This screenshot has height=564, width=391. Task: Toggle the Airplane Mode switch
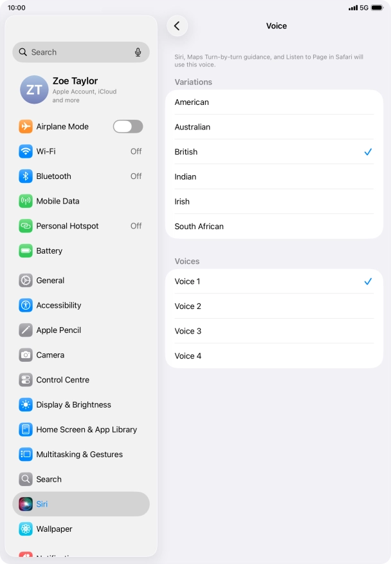pyautogui.click(x=128, y=127)
